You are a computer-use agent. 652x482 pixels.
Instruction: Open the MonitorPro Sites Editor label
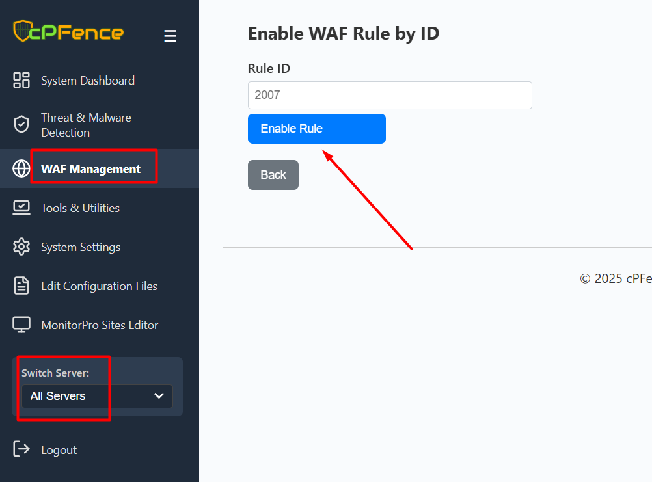(x=100, y=325)
